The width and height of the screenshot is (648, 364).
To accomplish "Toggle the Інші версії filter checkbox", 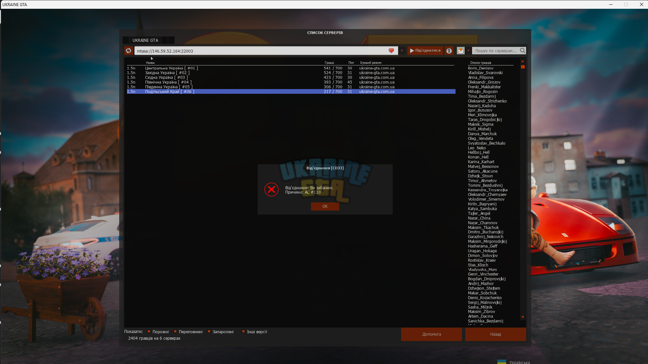I will click(243, 332).
